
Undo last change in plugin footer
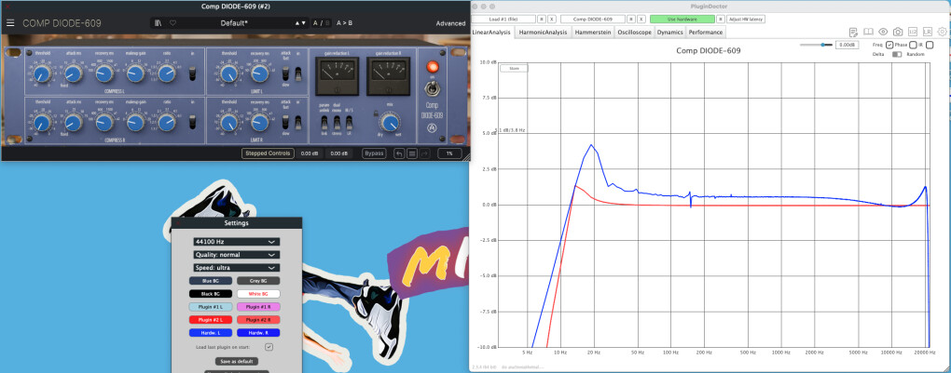[399, 153]
